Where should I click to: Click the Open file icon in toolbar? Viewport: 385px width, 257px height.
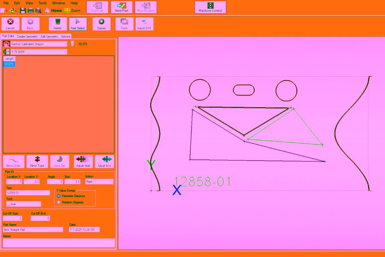point(12,11)
